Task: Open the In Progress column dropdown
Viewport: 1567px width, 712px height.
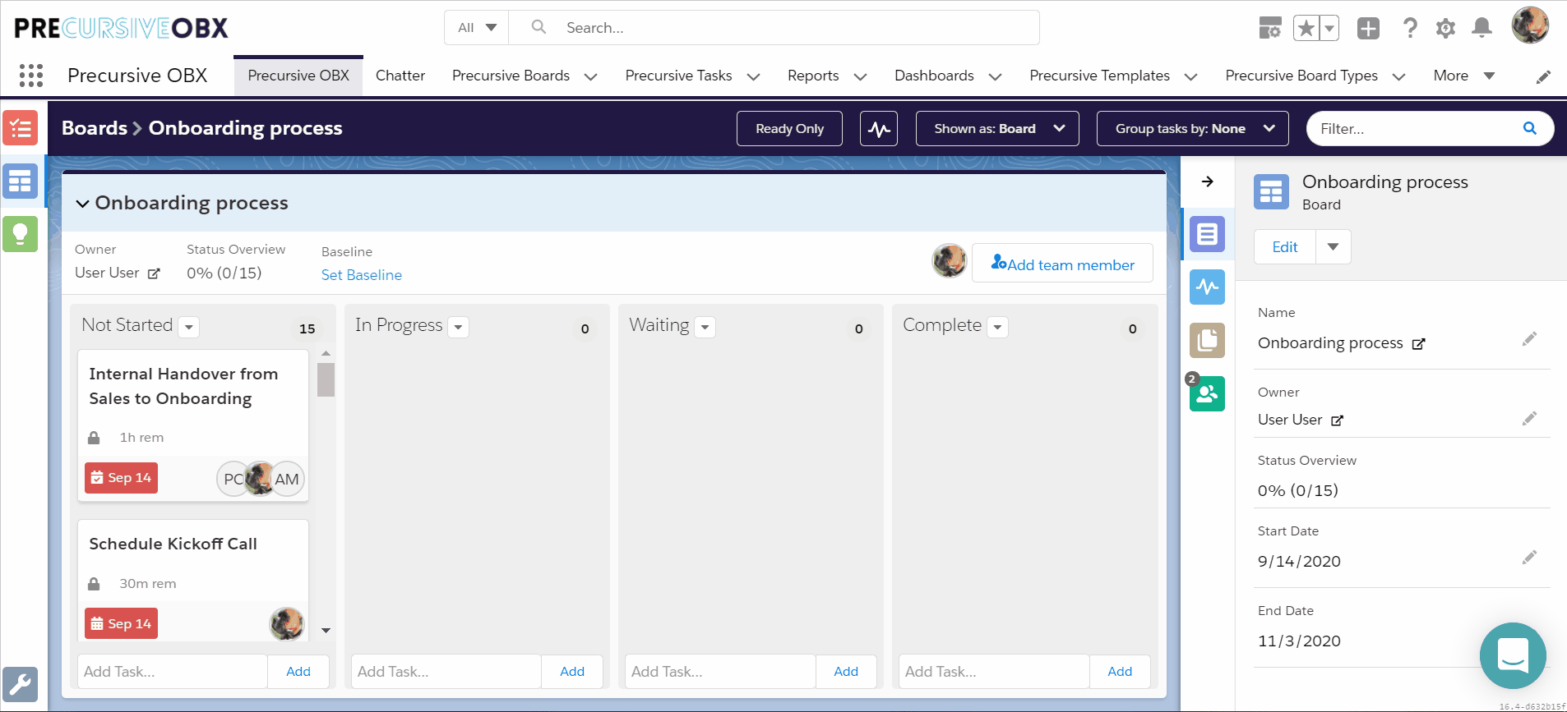Action: click(x=459, y=327)
